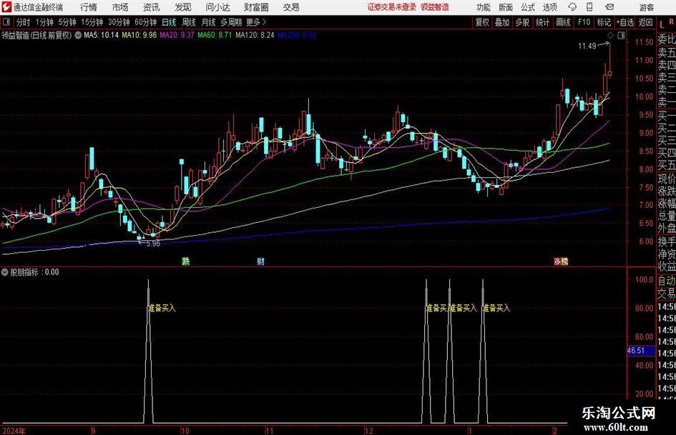Expand the 更多 periods chevron
Screen dimensions: 676x435
[256, 22]
